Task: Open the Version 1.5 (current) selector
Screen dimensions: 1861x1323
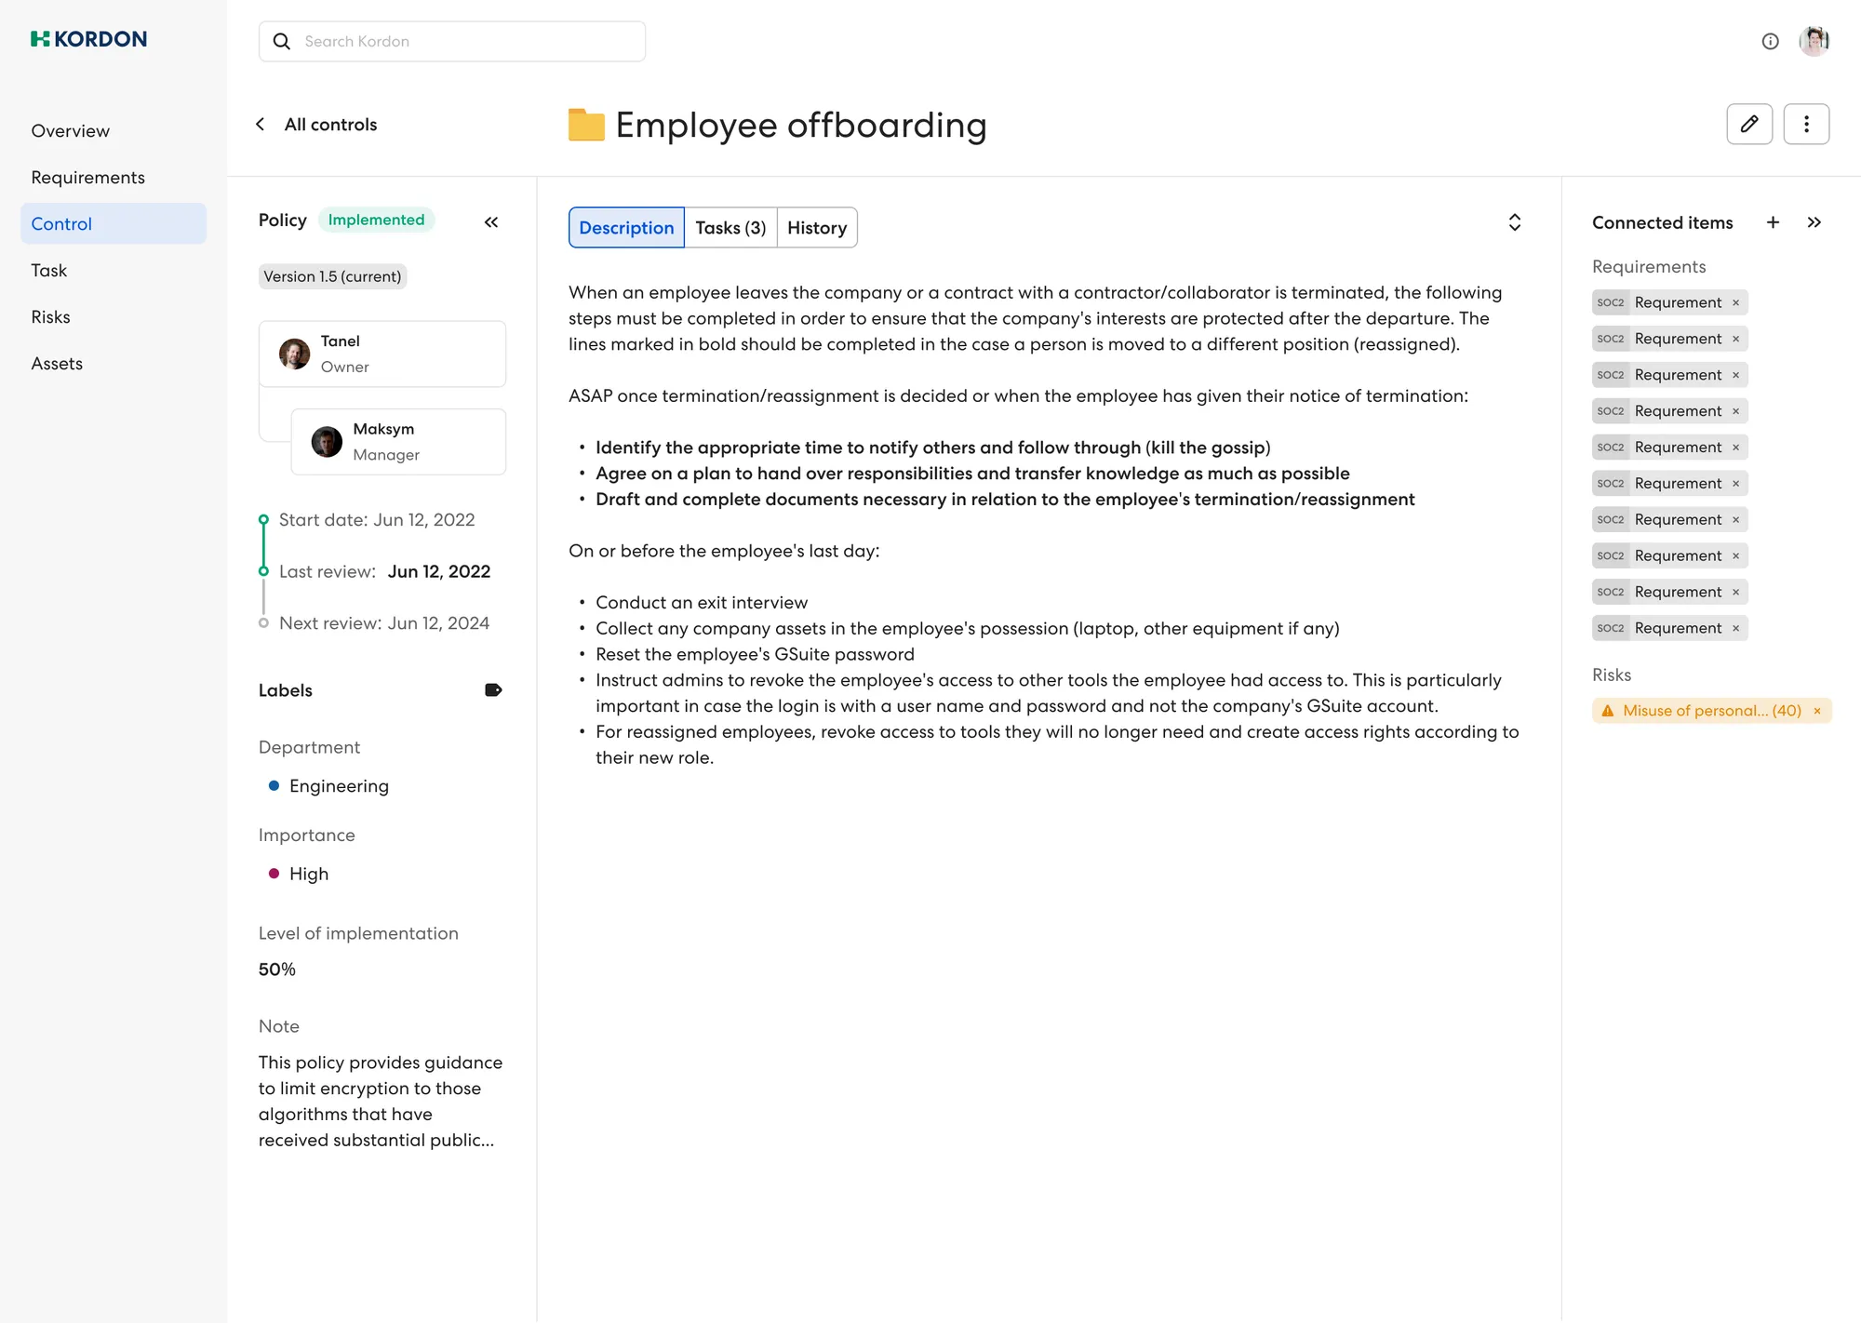Action: coord(332,276)
